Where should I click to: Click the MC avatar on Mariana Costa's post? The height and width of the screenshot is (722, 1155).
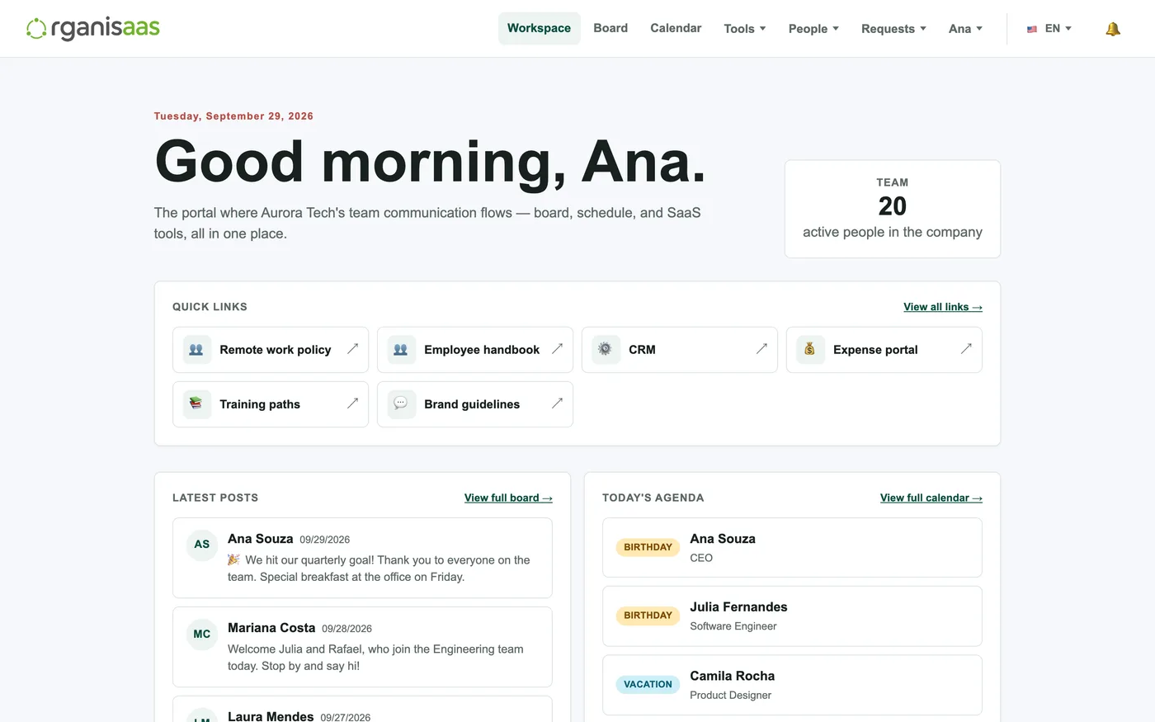[x=202, y=634]
